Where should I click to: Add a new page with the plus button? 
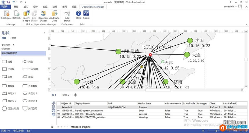(75, 95)
